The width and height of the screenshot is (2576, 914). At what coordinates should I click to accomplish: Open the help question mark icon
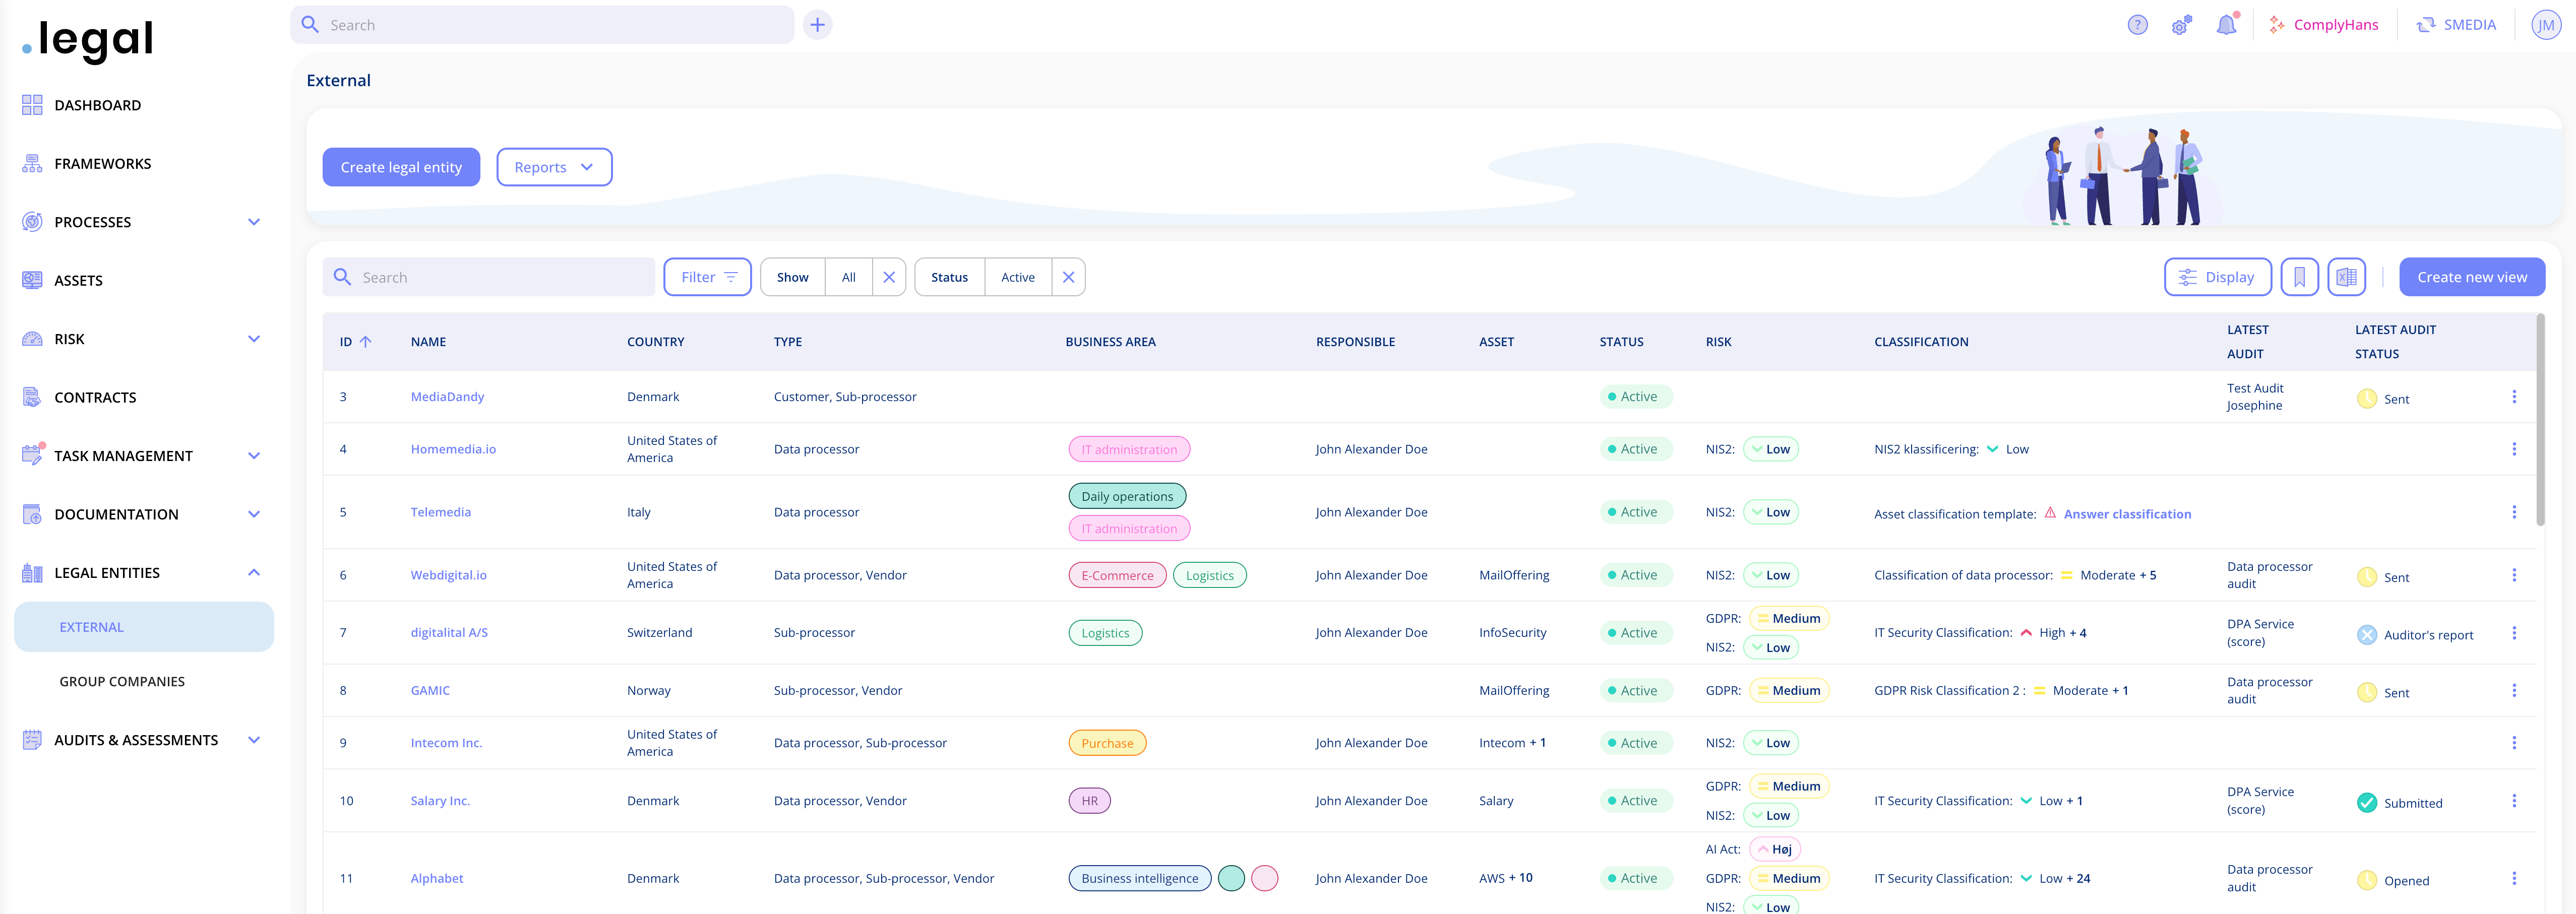pyautogui.click(x=2137, y=25)
